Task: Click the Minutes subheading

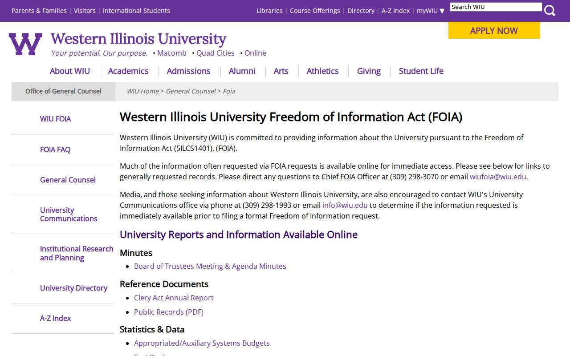Action: [x=136, y=253]
